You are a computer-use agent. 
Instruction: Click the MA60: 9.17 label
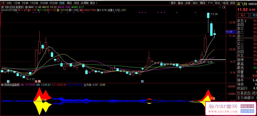pyautogui.click(x=78, y=7)
